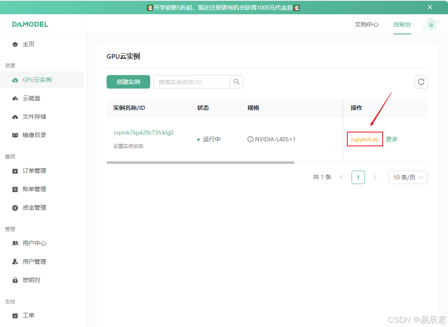The height and width of the screenshot is (327, 448).
Task: Go to next page arrow
Action: tap(375, 177)
